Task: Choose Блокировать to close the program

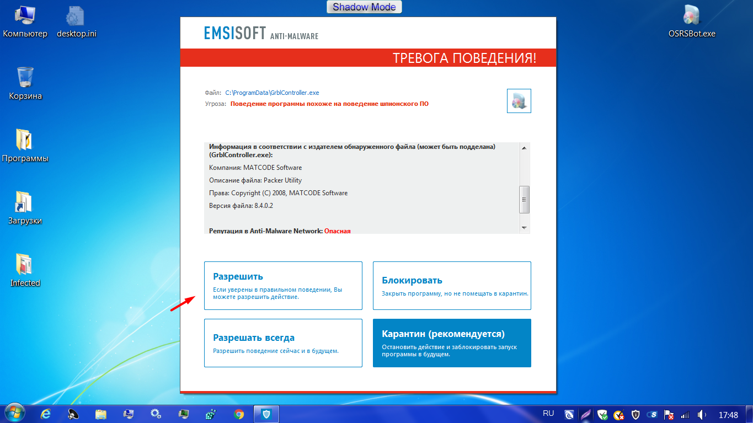Action: (x=452, y=286)
